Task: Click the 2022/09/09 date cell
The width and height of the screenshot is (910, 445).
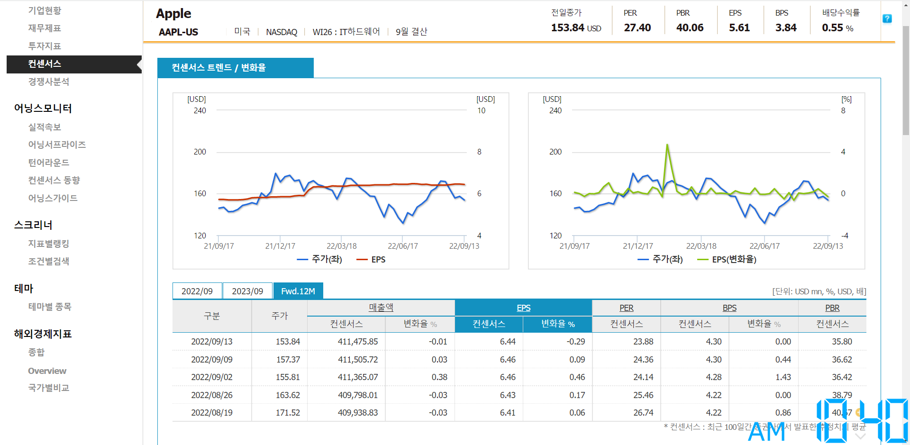Action: pos(212,360)
